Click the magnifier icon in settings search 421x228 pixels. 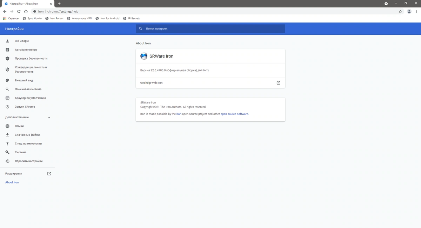tap(141, 29)
